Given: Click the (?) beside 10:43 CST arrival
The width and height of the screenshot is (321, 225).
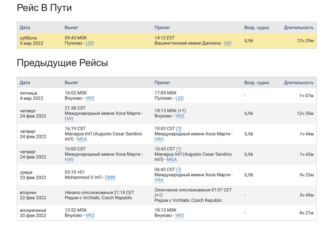Looking at the screenshot, I should pyautogui.click(x=178, y=149).
